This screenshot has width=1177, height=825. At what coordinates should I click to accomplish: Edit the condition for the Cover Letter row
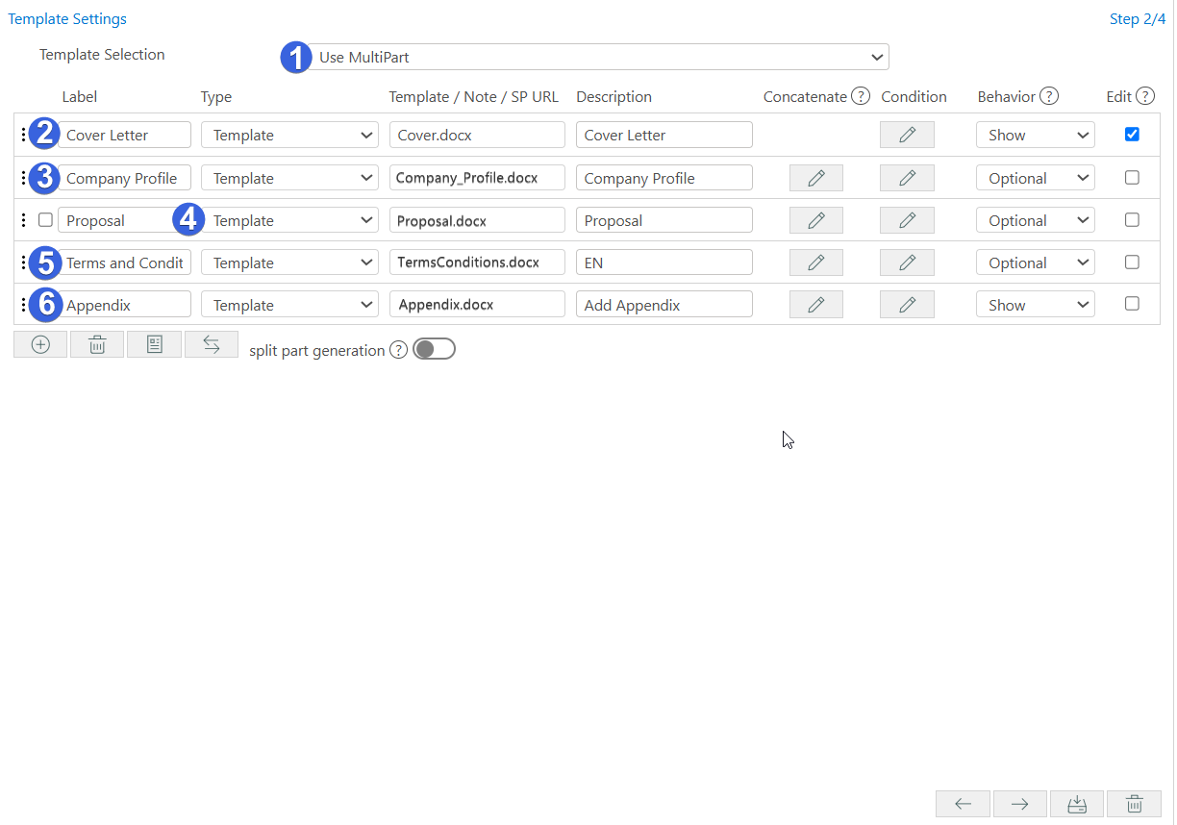tap(907, 136)
